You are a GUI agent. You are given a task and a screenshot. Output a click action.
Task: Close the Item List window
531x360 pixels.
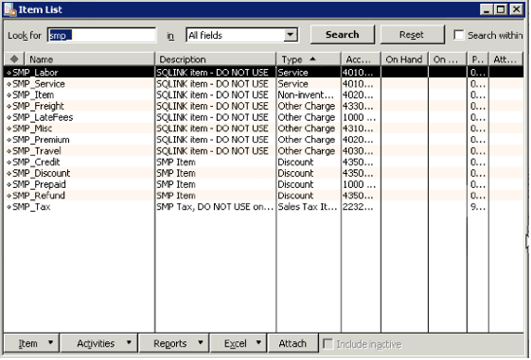click(517, 9)
